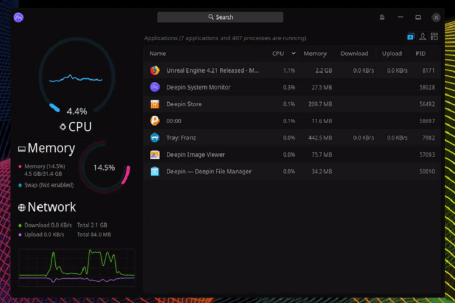The image size is (455, 303).
Task: Select the 00:00 process name
Action: pyautogui.click(x=174, y=121)
